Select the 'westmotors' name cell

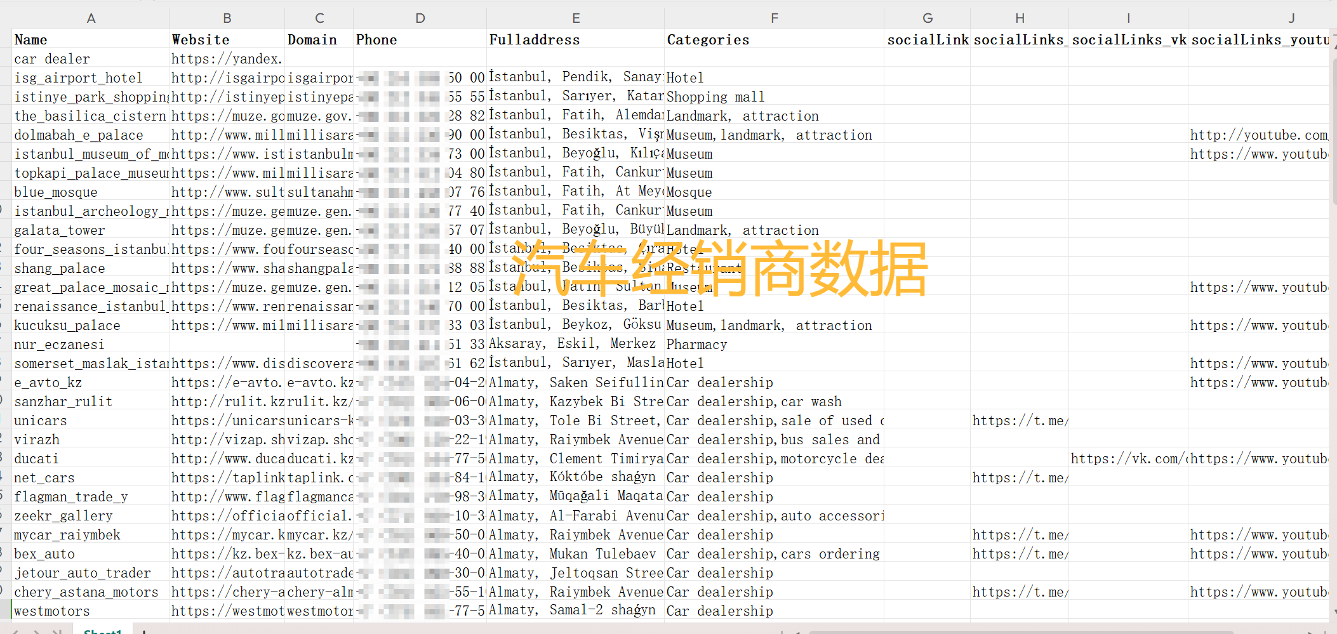[91, 611]
